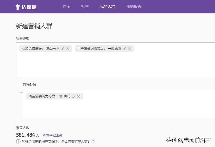Open the 标签 navigation tab
Viewport: 215px width, 147px height.
tap(85, 7)
